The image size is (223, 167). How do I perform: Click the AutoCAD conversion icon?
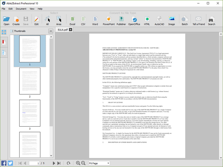pos(159,20)
